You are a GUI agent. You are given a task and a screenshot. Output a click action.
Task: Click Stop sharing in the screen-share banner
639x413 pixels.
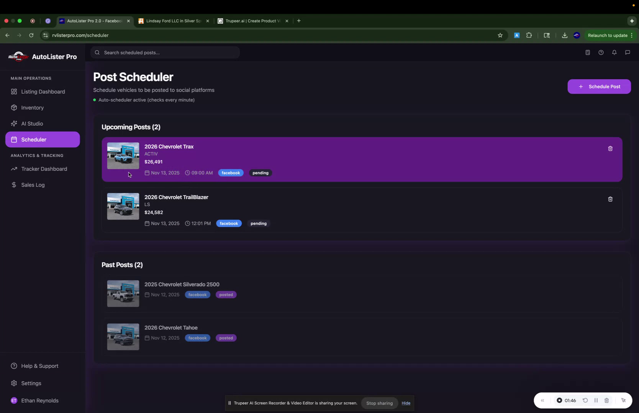click(379, 403)
